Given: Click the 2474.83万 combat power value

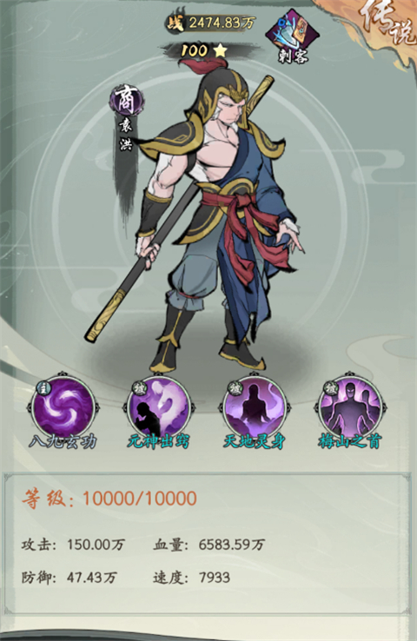Looking at the screenshot, I should click(x=221, y=23).
